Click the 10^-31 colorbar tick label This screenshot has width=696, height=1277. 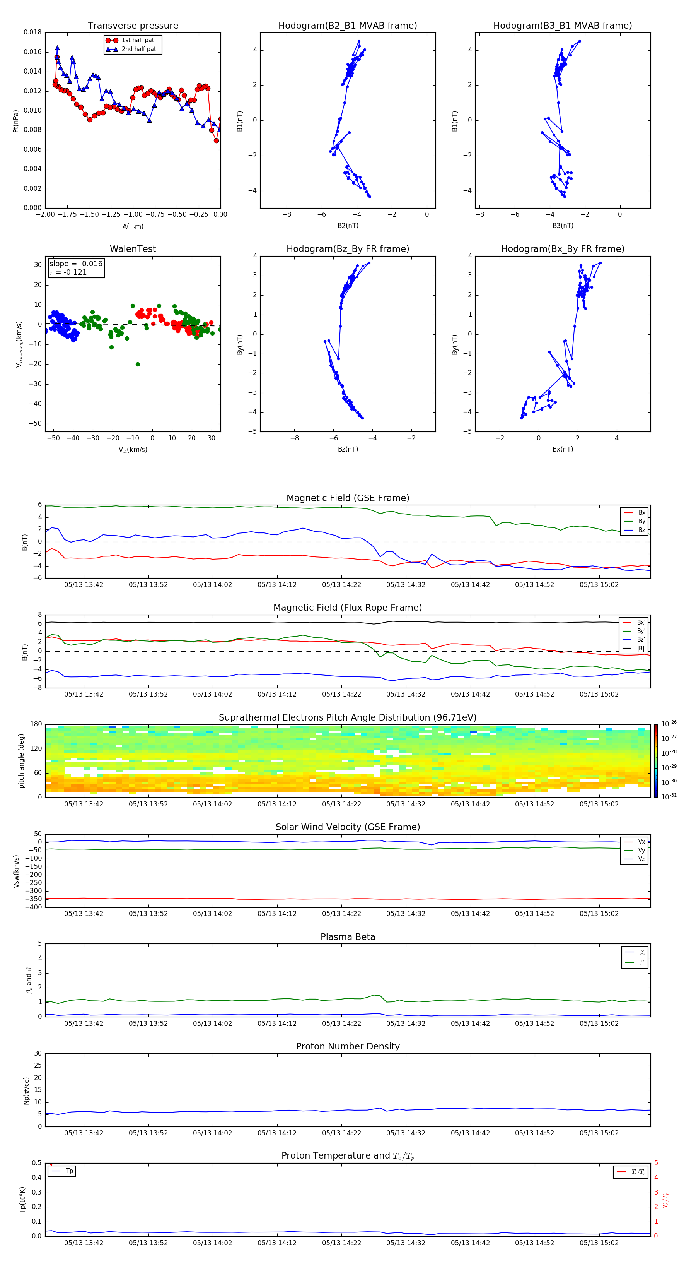669,797
